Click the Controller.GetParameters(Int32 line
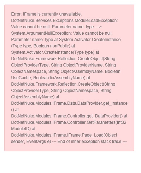The height and width of the screenshot is (173, 141). click(x=69, y=122)
